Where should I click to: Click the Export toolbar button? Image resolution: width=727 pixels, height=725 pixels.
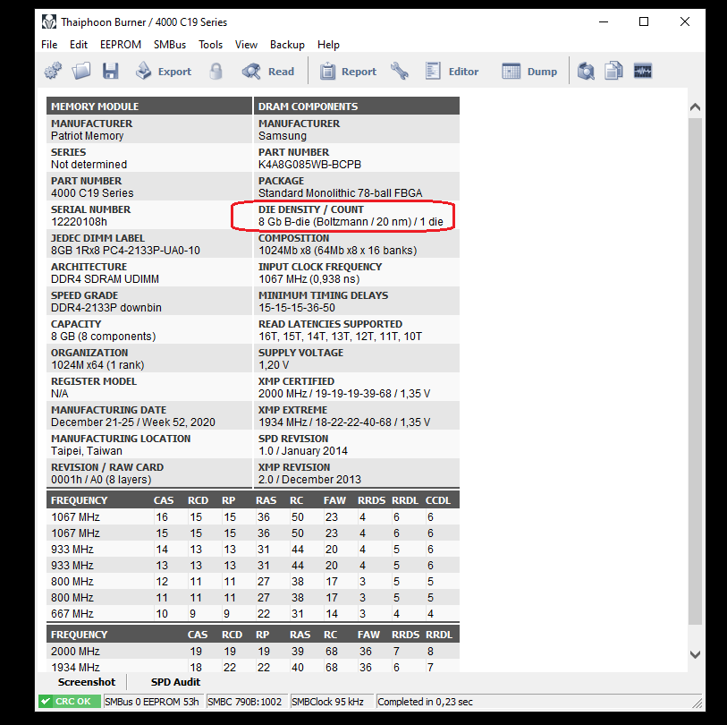(x=163, y=71)
